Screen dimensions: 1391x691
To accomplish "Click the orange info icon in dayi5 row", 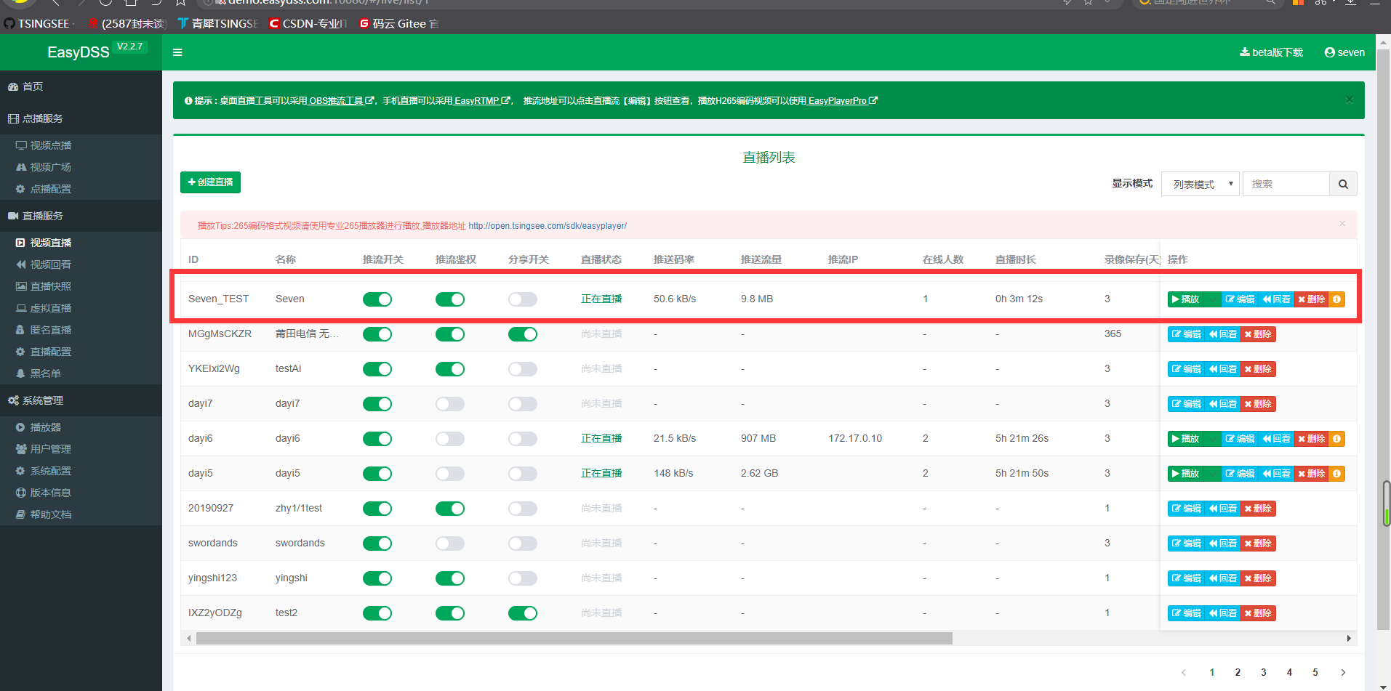I will (1336, 474).
